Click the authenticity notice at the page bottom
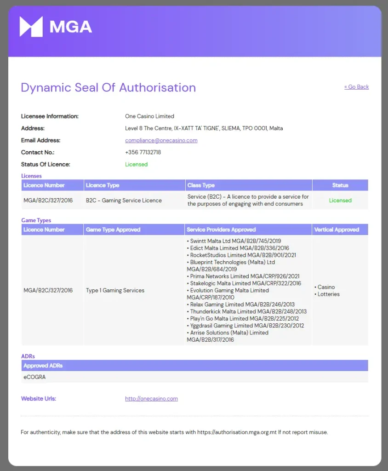The height and width of the screenshot is (471, 388). 174,432
